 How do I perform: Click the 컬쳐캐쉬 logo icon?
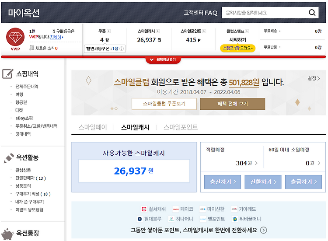pos(144,209)
